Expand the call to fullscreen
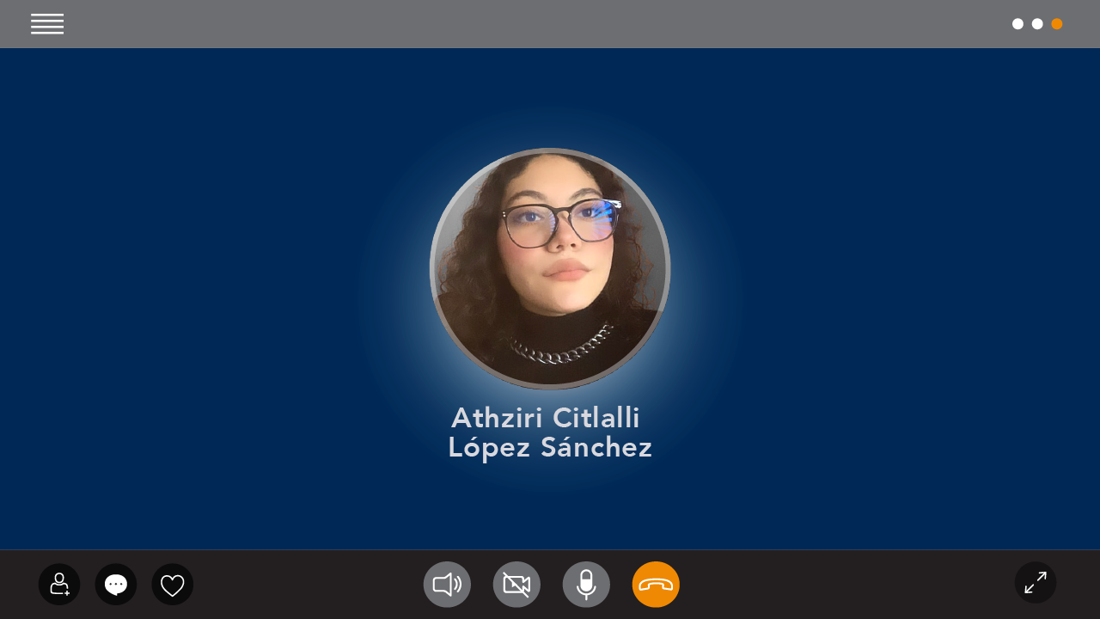The width and height of the screenshot is (1100, 619). [1036, 583]
